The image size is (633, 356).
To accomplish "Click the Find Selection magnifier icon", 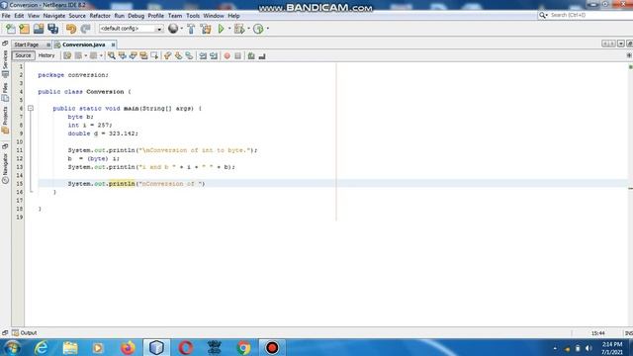I will click(112, 56).
